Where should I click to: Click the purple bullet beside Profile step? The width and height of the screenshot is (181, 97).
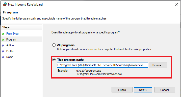(x=3, y=51)
